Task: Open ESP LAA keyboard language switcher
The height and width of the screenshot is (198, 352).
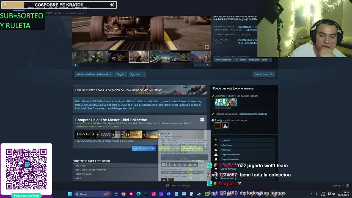Action: point(323,194)
